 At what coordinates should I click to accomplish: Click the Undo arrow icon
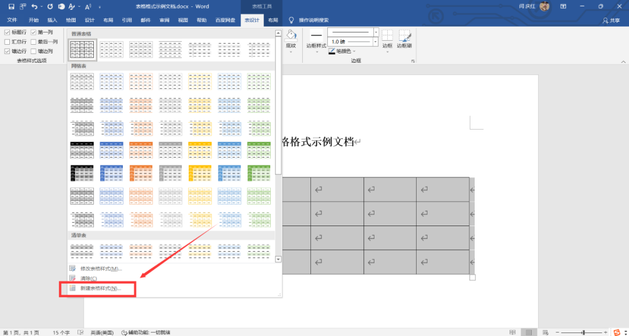pyautogui.click(x=34, y=6)
